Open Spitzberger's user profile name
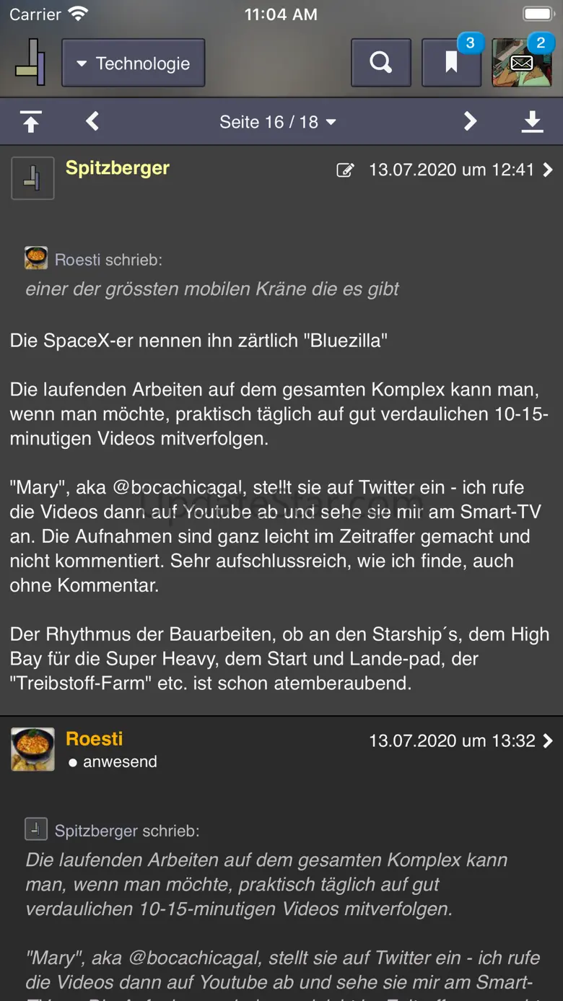This screenshot has width=563, height=1001. (x=118, y=168)
